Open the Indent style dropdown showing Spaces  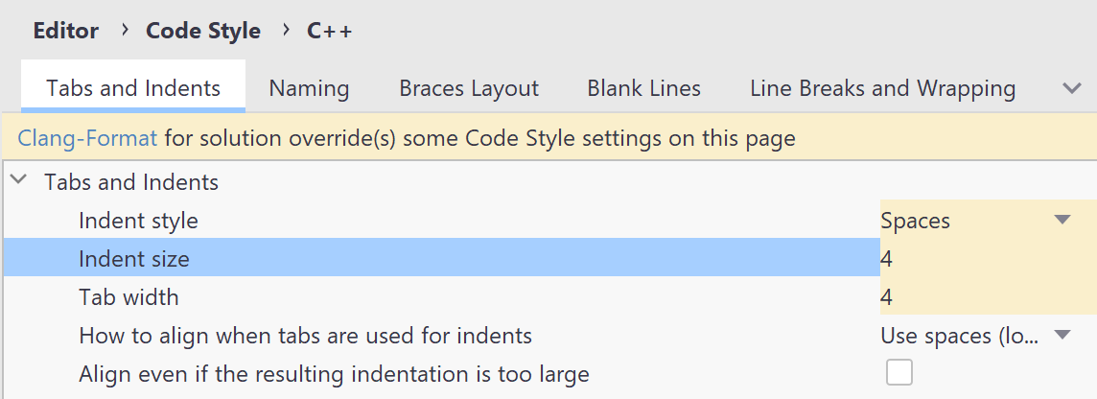pos(974,221)
